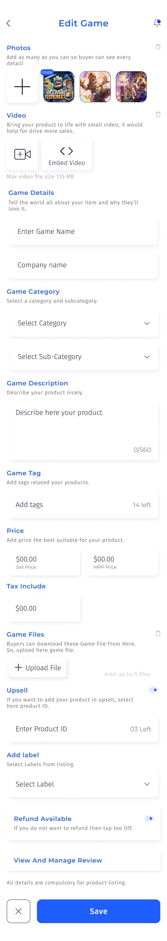The image size is (167, 941).
Task: Toggle the Upsell switch
Action: pyautogui.click(x=153, y=690)
